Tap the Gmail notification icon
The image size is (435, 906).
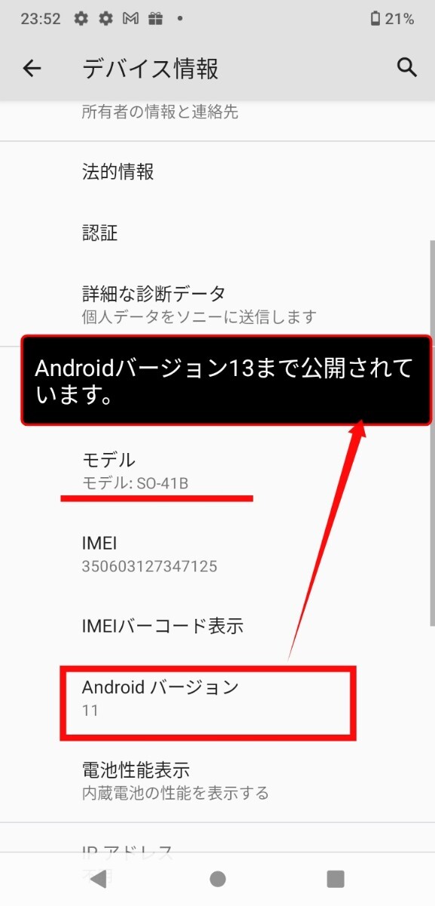[x=130, y=19]
